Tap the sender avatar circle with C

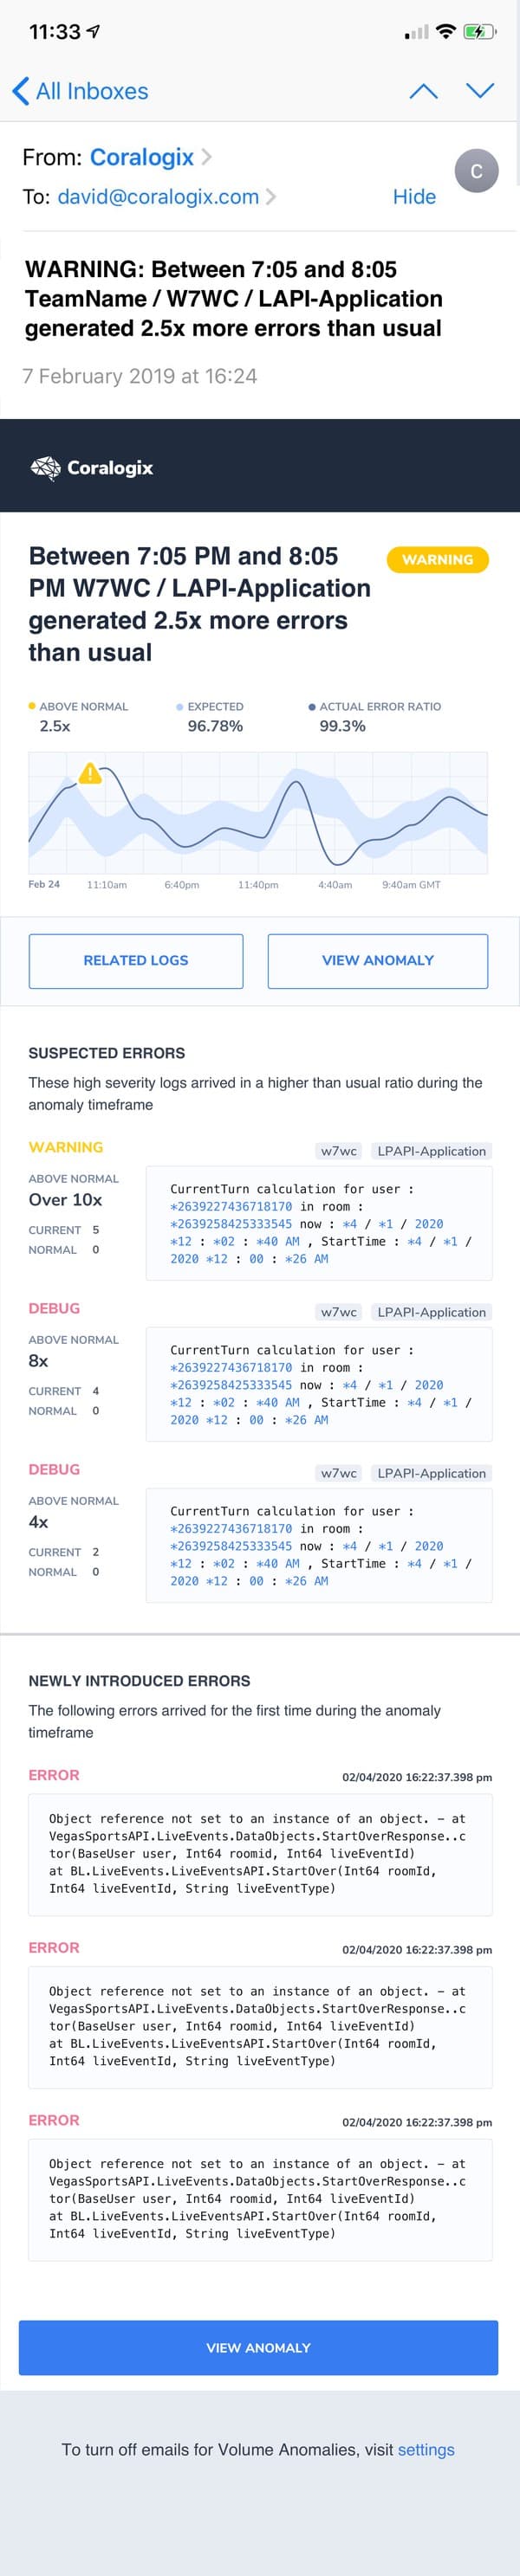coord(476,171)
